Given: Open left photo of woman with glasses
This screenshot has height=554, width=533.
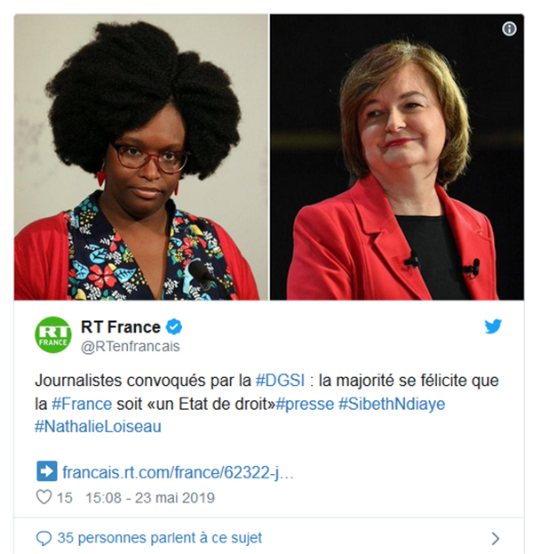Looking at the screenshot, I should point(141,157).
